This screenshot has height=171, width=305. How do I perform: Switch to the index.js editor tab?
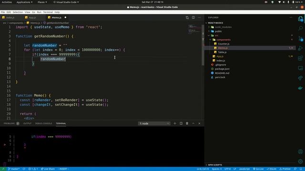click(10, 18)
